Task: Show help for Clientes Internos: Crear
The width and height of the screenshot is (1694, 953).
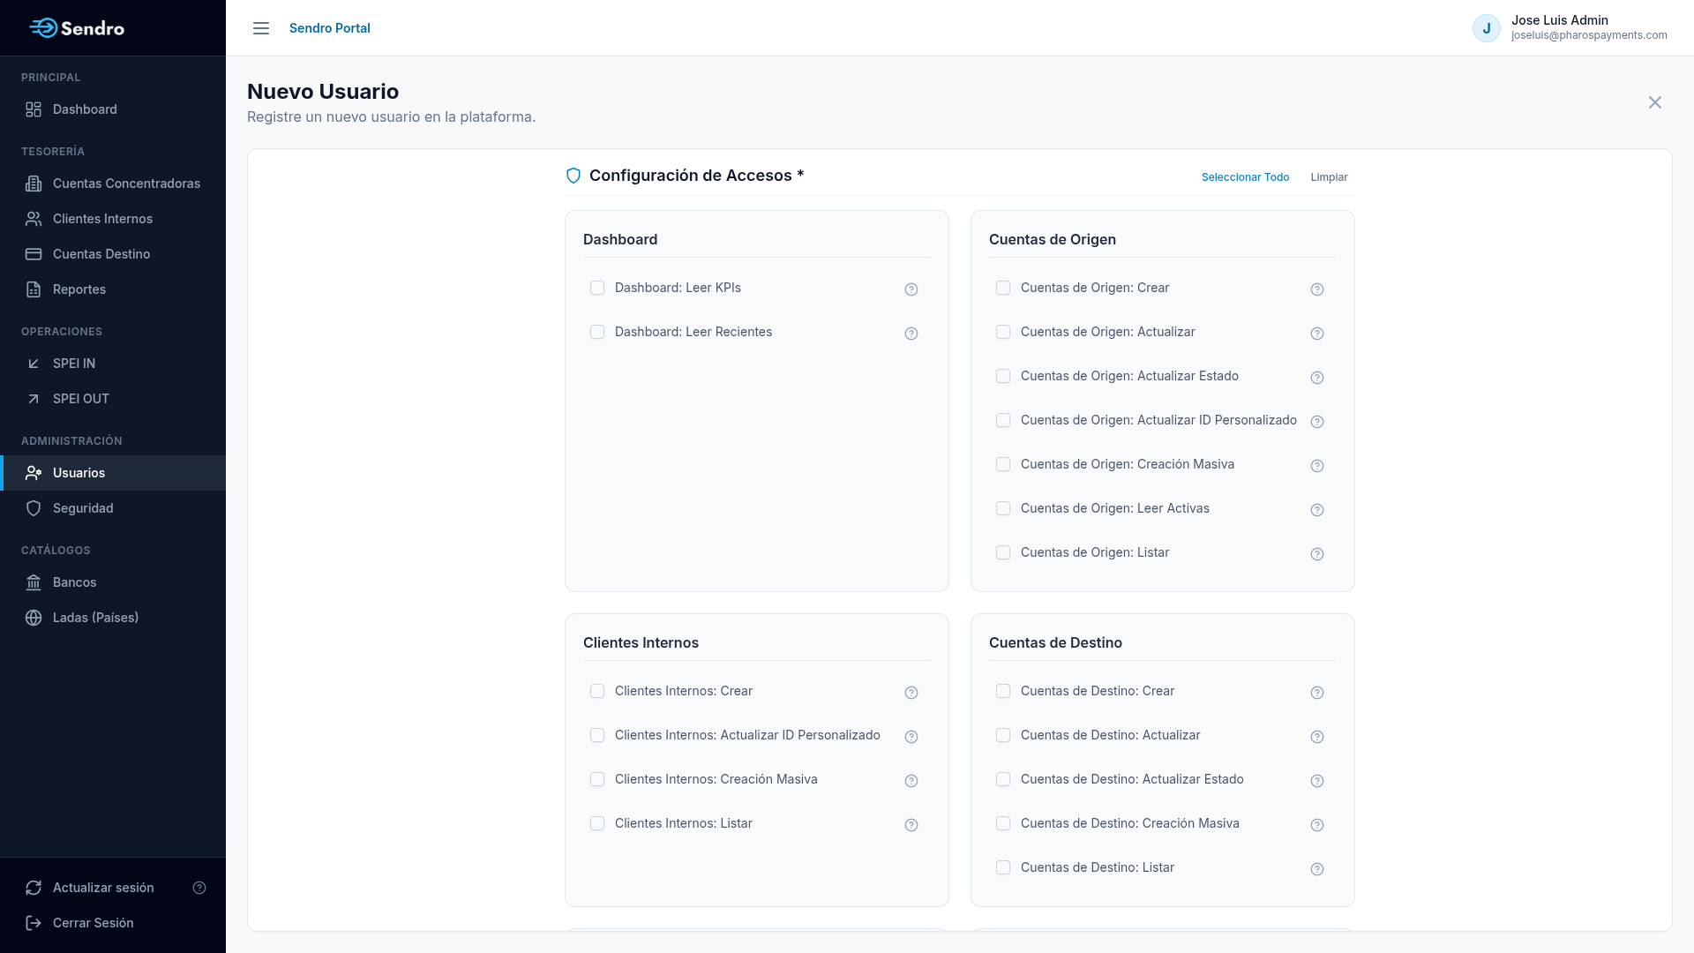Action: 911,693
